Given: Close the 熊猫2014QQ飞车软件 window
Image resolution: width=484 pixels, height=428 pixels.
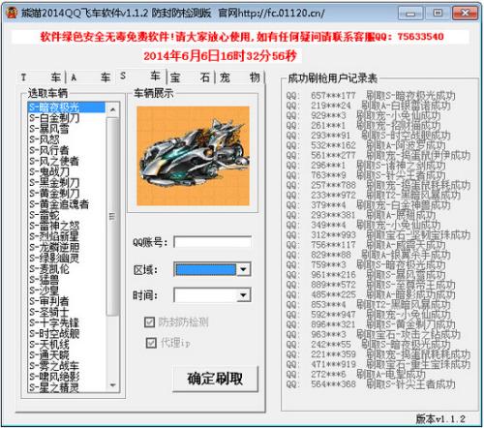Looking at the screenshot, I should point(465,14).
